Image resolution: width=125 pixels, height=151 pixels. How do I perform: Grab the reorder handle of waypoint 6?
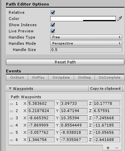[x=11, y=140]
